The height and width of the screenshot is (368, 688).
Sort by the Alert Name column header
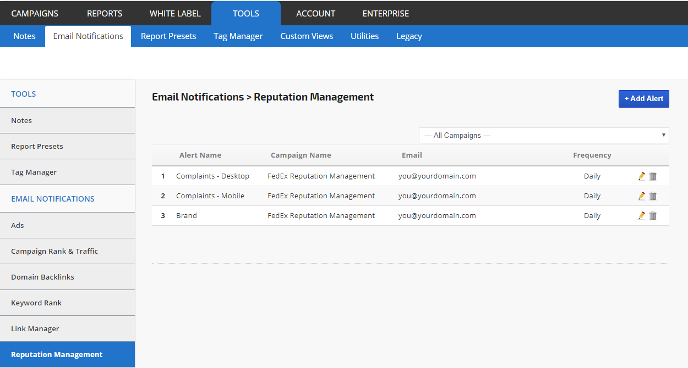coord(200,155)
